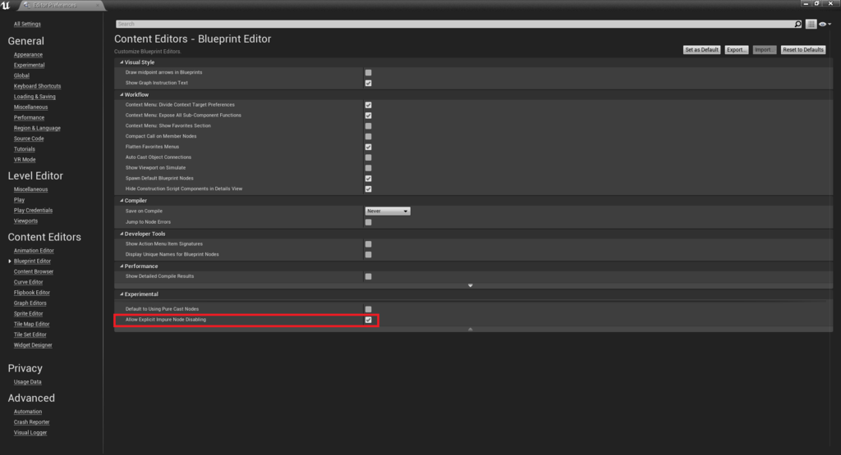Viewport: 841px width, 455px height.
Task: Close the Editor Preferences tab
Action: [x=98, y=6]
